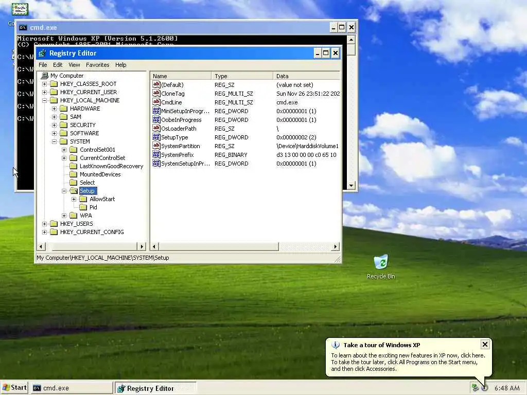
Task: Open the Favorites menu
Action: [x=97, y=65]
